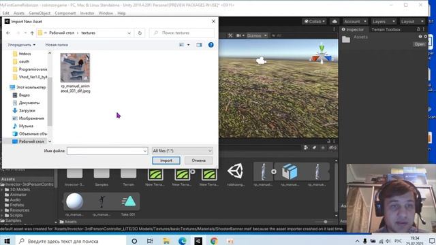Select the htdocs folder in navigation pane
This screenshot has width=436, height=245.
coord(25,54)
